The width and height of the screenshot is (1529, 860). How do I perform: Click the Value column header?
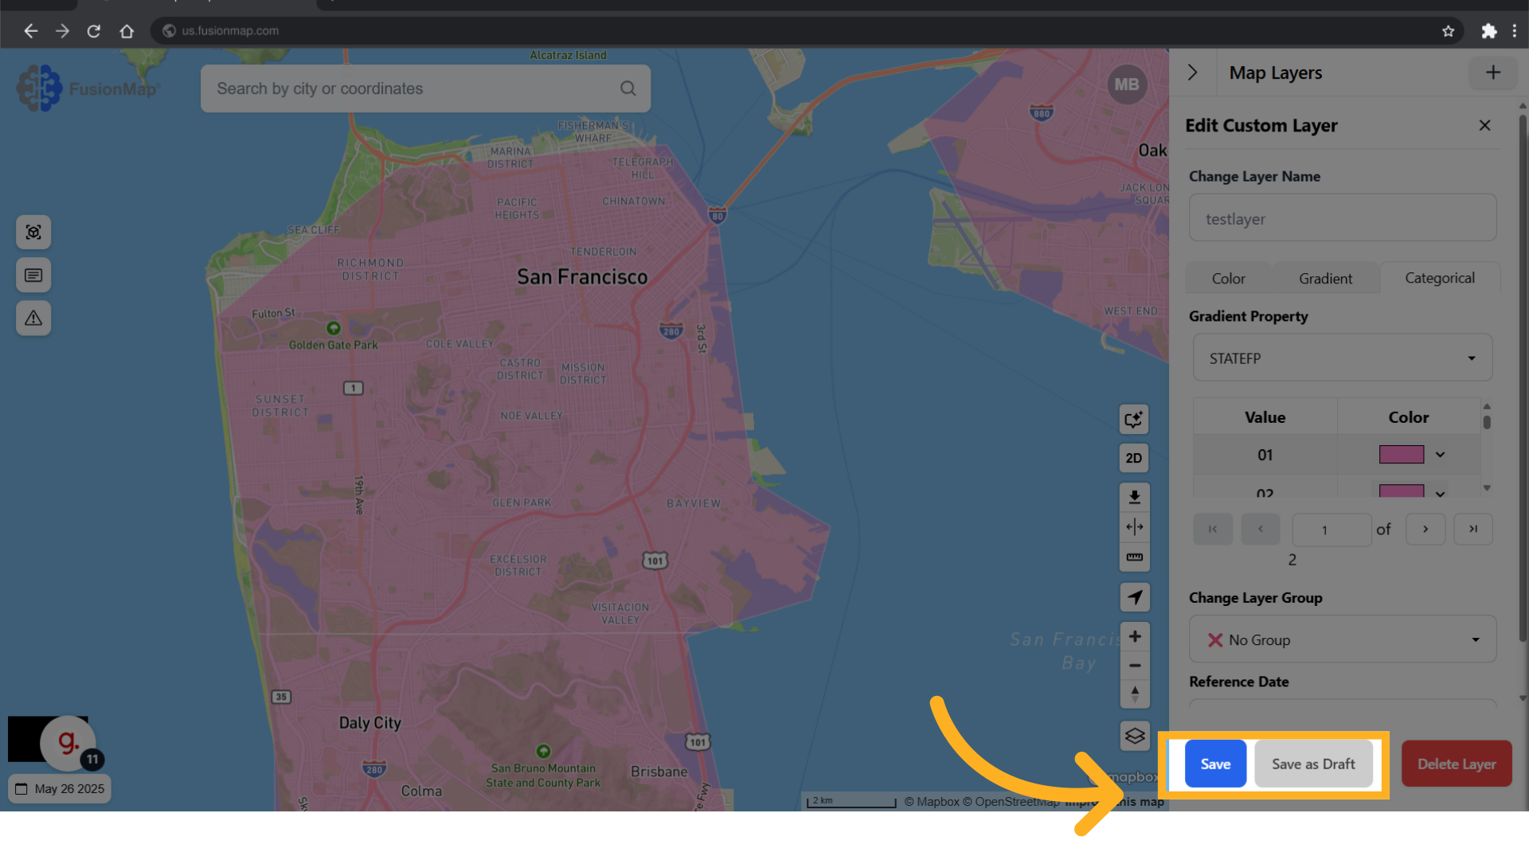1265,417
